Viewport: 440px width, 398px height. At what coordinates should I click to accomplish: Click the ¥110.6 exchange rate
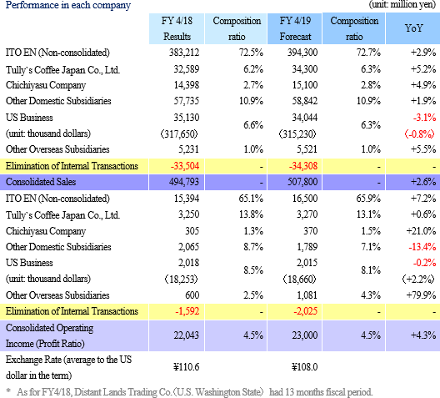coord(187,367)
